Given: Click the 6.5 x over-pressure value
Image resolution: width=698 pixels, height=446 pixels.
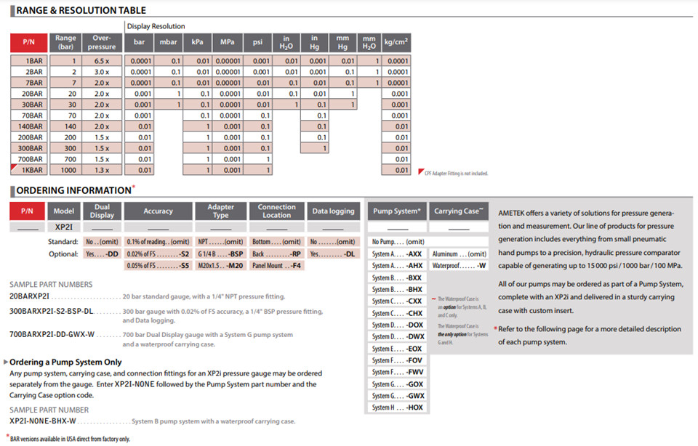Looking at the screenshot, I should point(103,61).
